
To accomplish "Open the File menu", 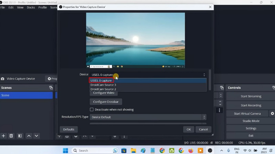I will click(x=3, y=7).
